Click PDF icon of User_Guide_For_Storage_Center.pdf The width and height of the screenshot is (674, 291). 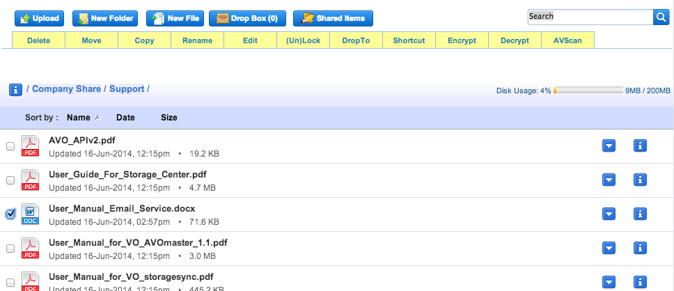pos(31,180)
